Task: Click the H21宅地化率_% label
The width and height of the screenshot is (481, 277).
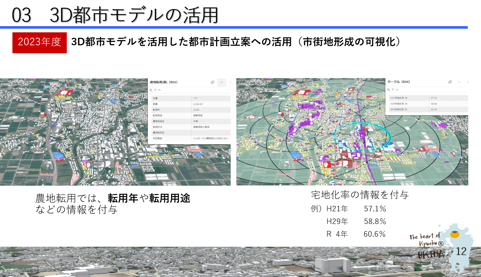Action: [399, 98]
